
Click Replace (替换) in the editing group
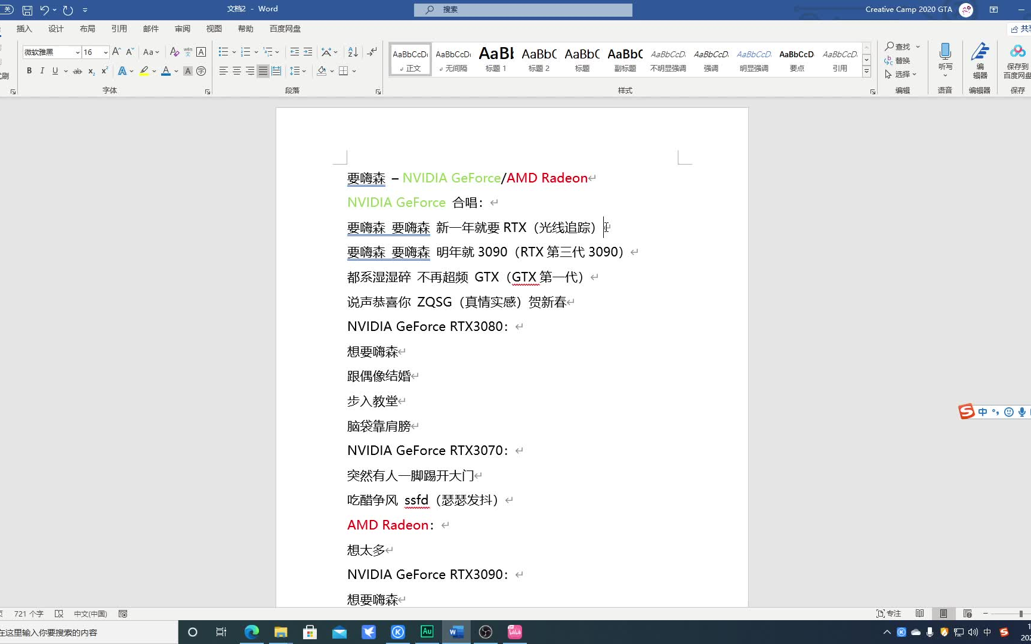pos(897,60)
